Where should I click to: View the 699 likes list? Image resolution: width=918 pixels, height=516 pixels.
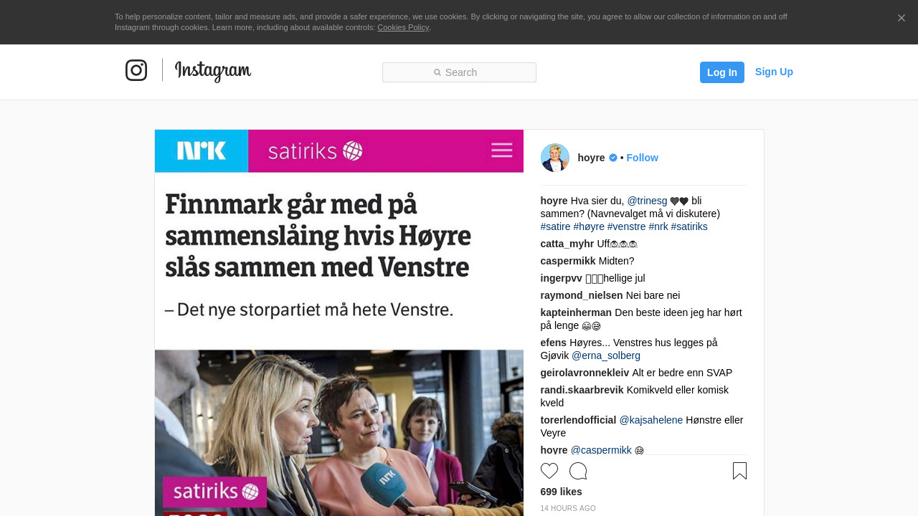point(562,492)
